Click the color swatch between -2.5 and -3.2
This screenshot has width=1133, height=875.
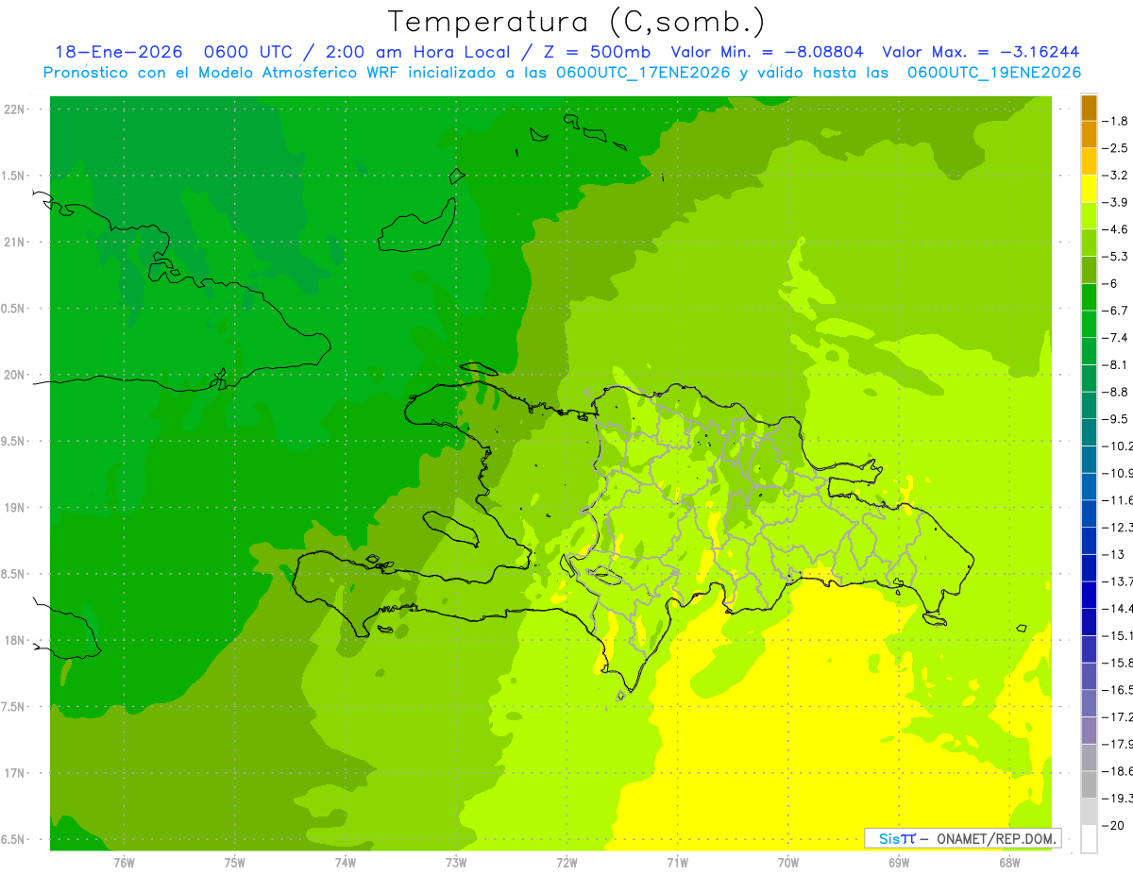(1089, 161)
